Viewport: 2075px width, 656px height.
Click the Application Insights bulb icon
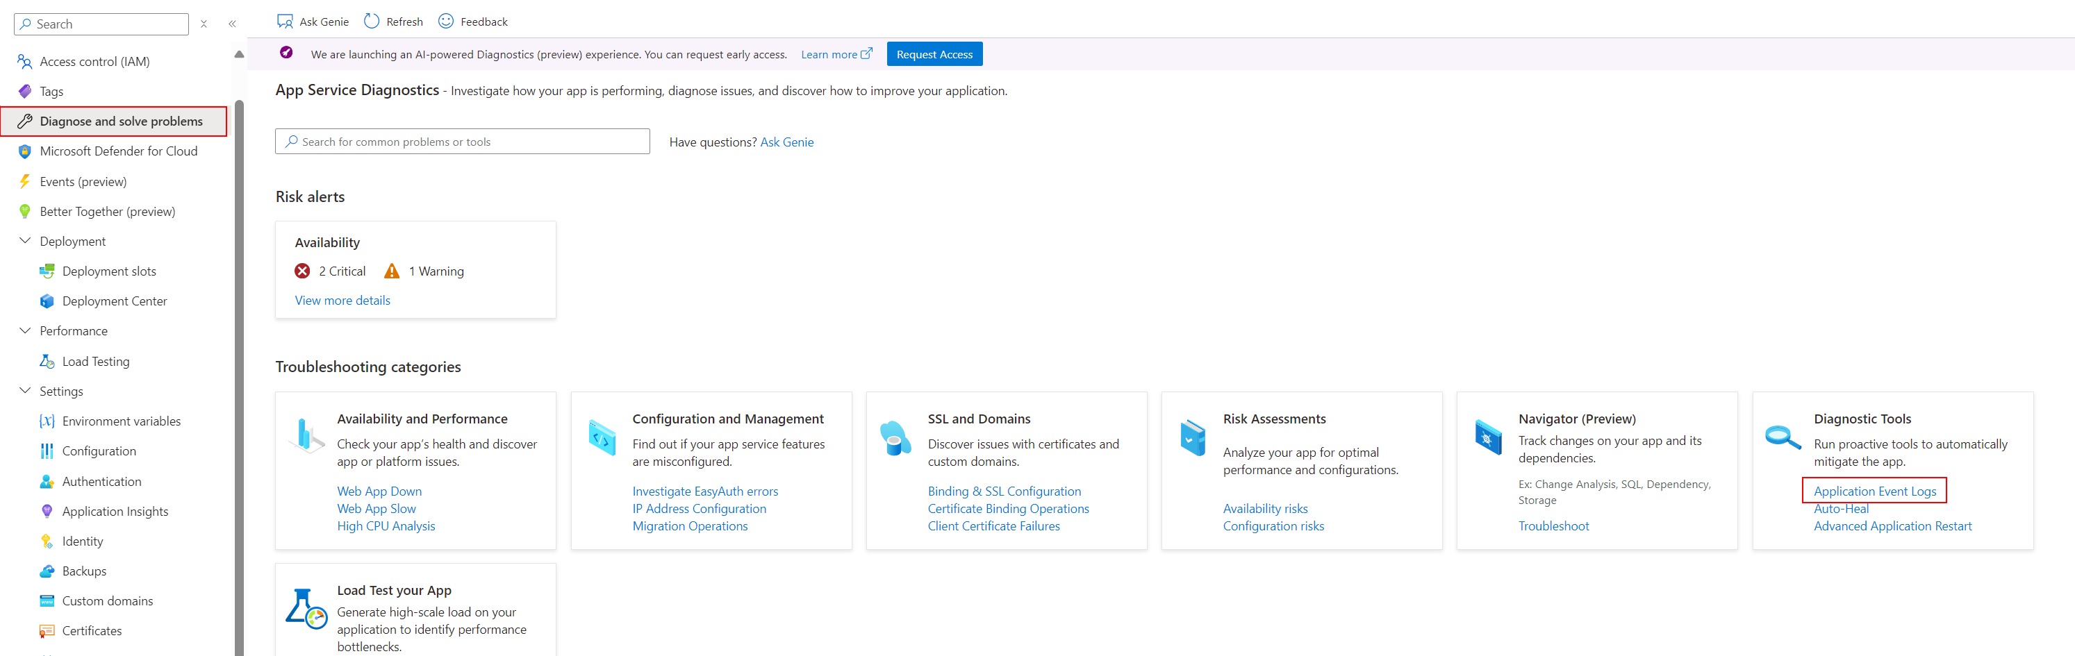(47, 511)
